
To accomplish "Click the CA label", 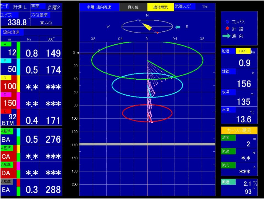I will pos(6,157).
